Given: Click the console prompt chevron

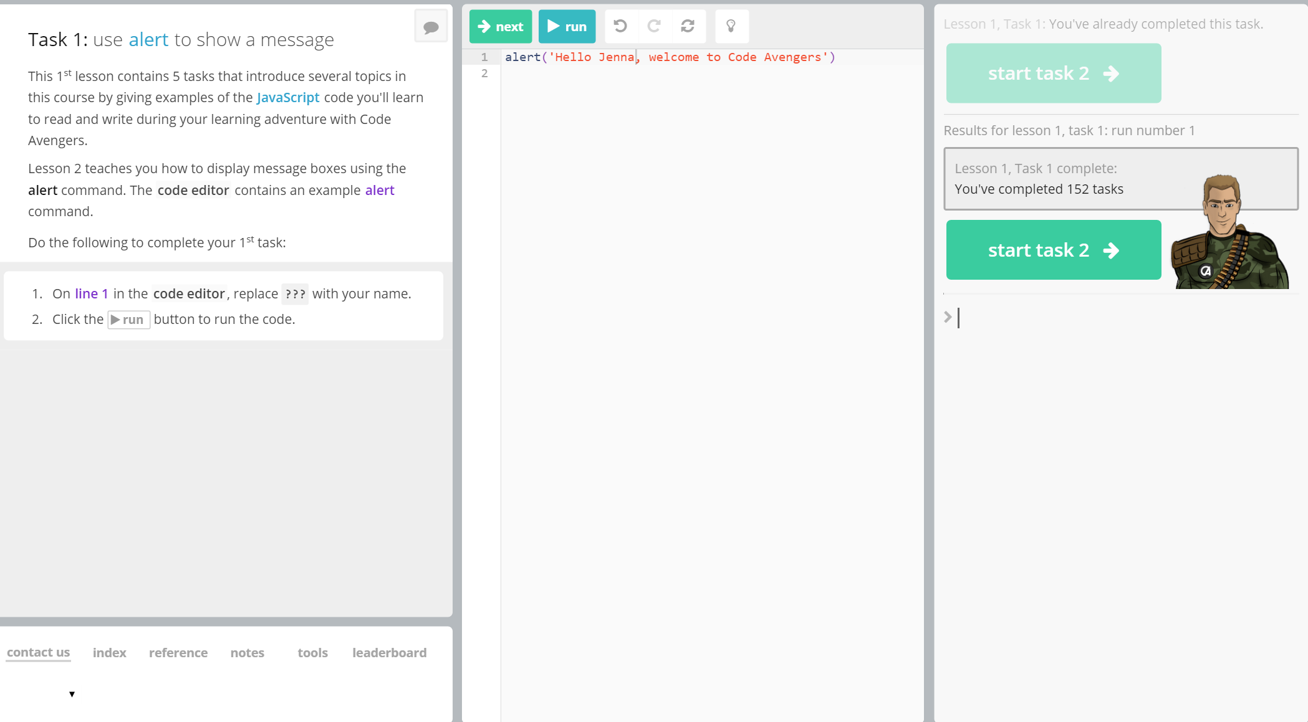Looking at the screenshot, I should click(948, 317).
